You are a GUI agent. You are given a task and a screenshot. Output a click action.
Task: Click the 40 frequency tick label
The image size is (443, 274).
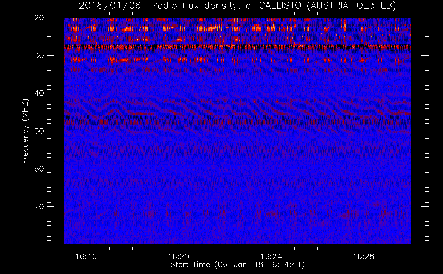[39, 93]
